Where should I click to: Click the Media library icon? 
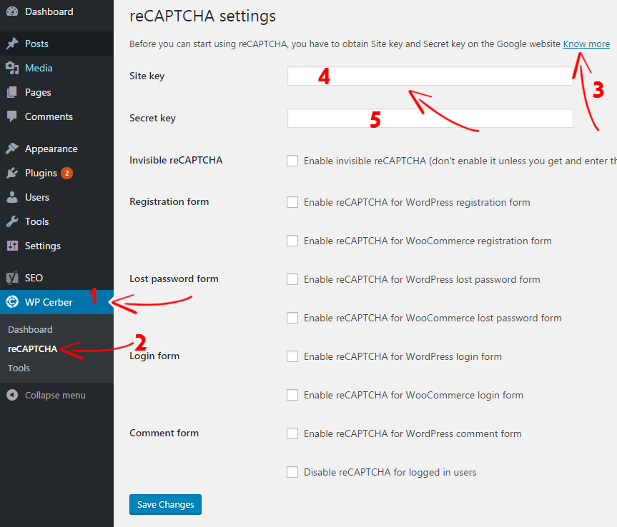[x=12, y=68]
